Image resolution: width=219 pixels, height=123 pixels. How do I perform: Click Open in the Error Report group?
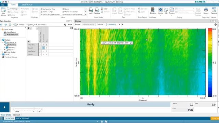tap(142, 12)
